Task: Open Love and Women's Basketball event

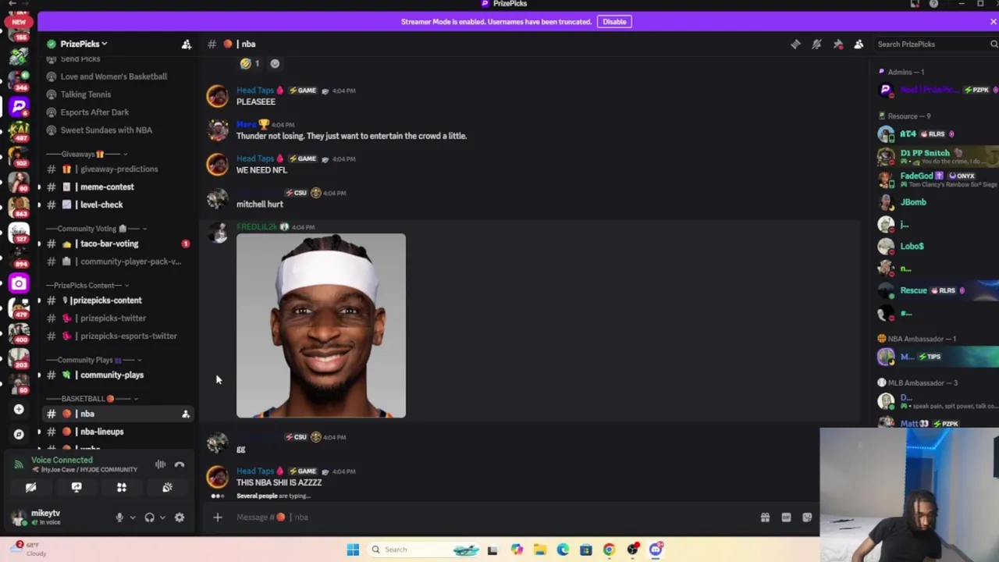Action: (x=114, y=76)
